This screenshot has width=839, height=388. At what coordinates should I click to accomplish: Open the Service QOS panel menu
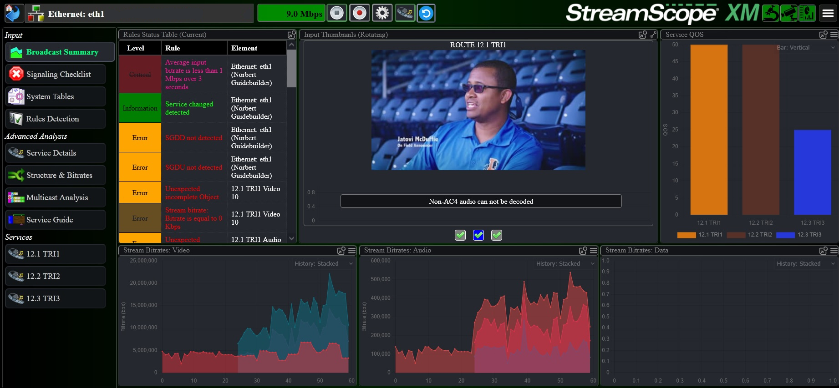pyautogui.click(x=834, y=35)
